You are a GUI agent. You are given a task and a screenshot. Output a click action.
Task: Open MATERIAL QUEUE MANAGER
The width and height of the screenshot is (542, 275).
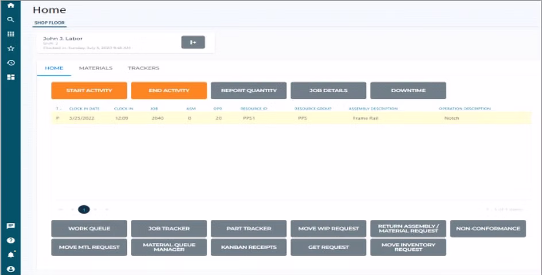click(169, 247)
